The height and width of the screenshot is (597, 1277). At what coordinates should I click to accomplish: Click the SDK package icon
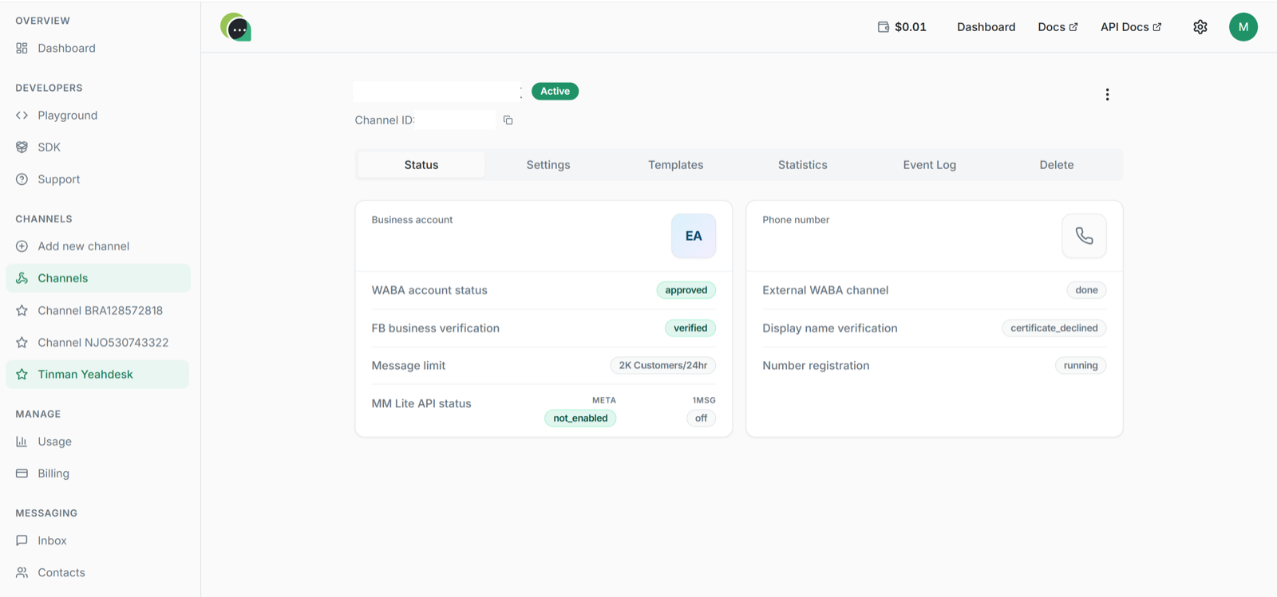click(x=22, y=147)
